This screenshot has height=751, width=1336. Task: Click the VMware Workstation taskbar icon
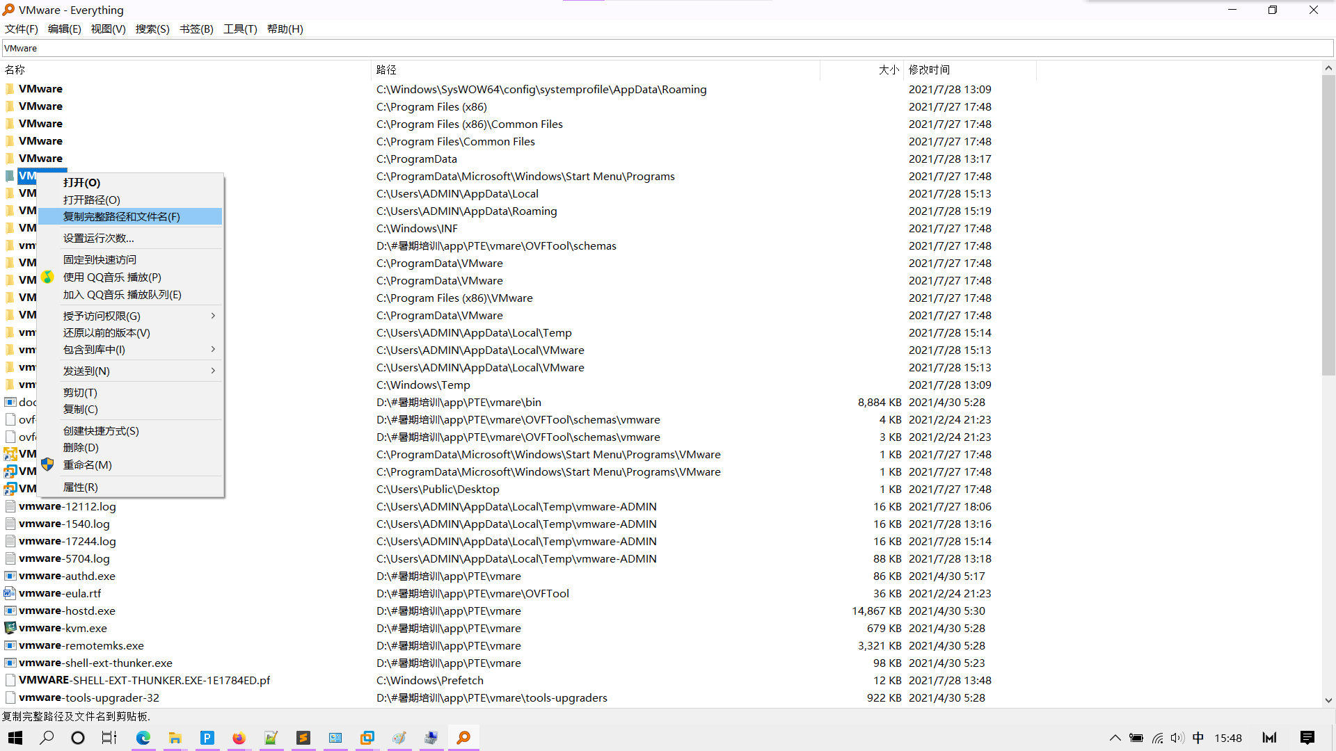point(367,738)
